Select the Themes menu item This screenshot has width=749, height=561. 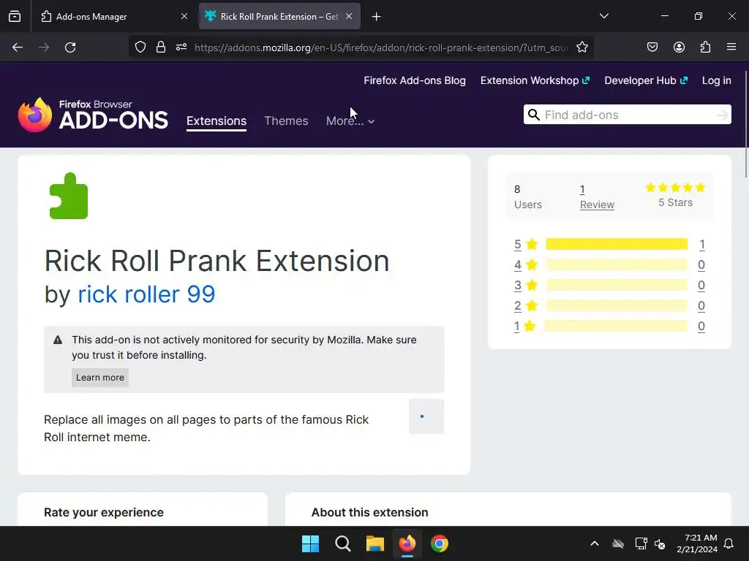tap(286, 121)
